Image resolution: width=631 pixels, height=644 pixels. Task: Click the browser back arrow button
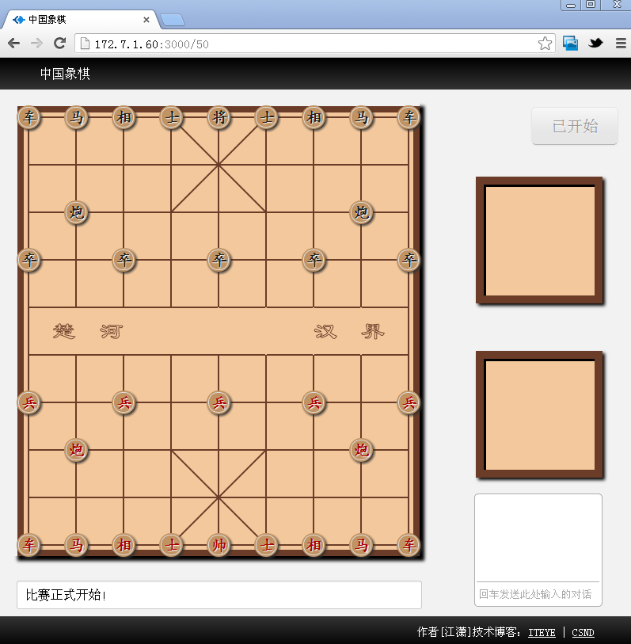pos(14,44)
